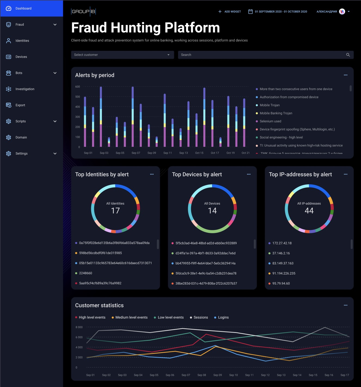Open Devices section
This screenshot has width=361, height=387.
click(x=32, y=57)
